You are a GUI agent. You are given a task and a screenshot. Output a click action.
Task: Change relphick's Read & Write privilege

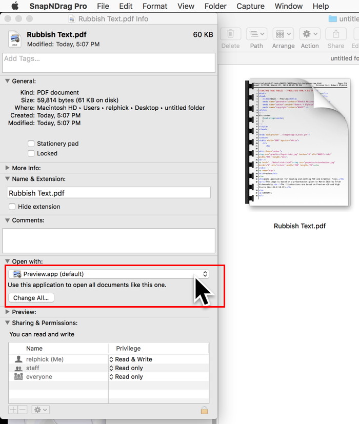pyautogui.click(x=131, y=359)
